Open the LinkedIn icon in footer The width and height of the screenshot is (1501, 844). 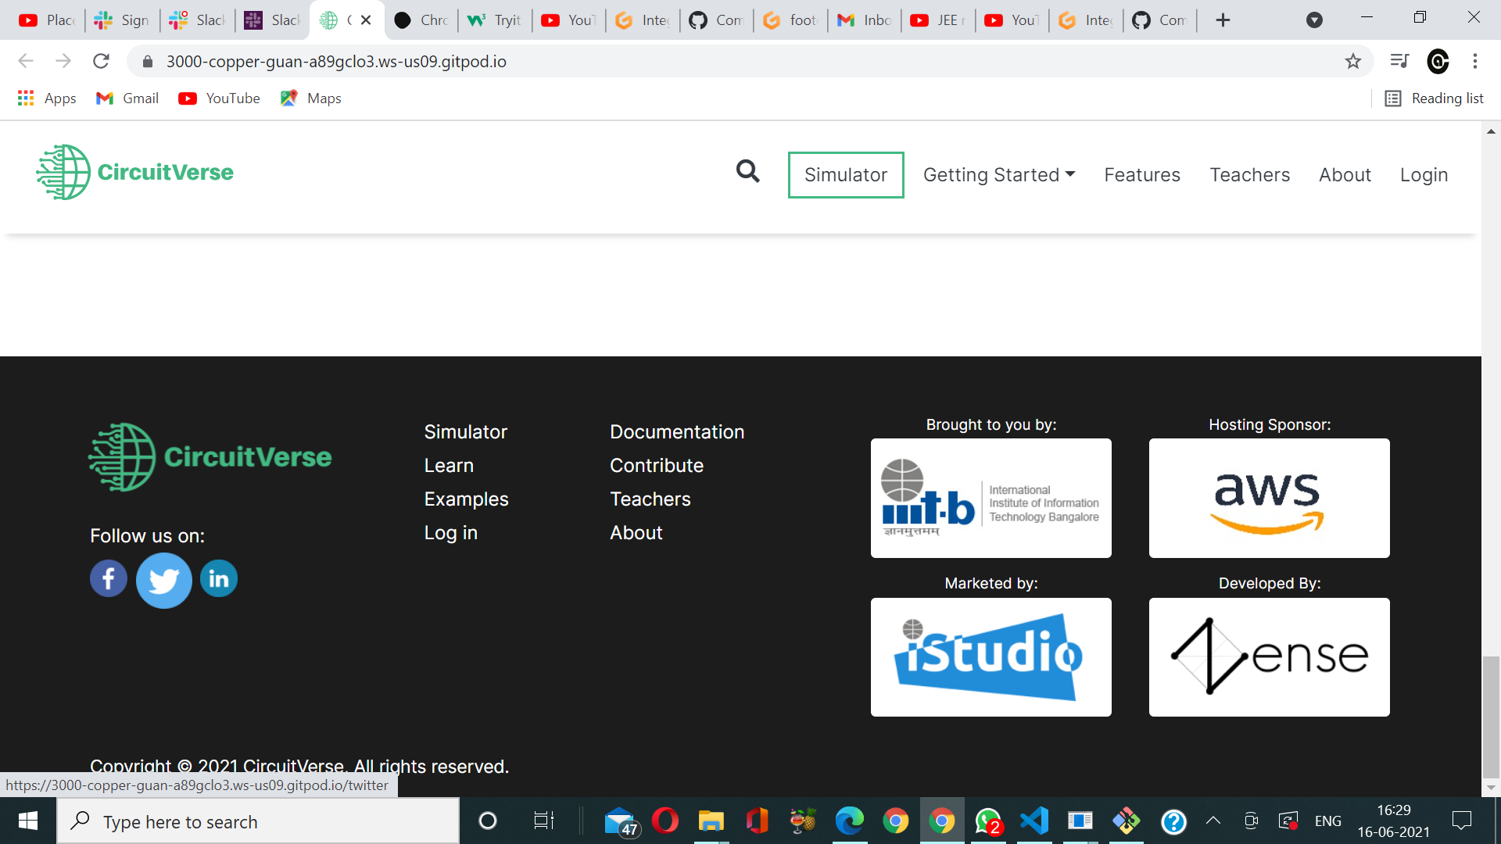pos(219,579)
